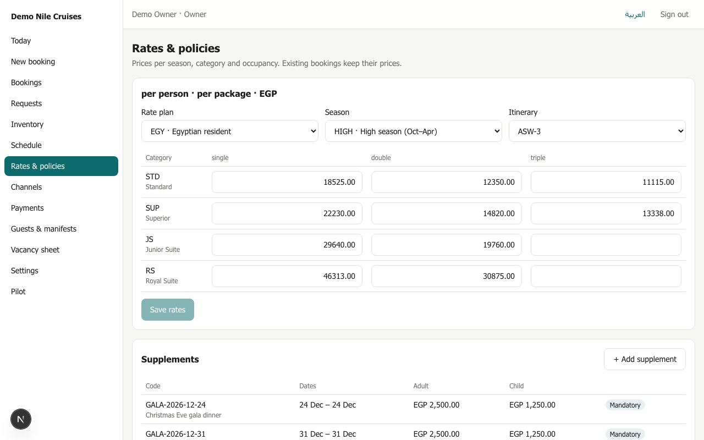Edit the Superior triple rate field
The height and width of the screenshot is (440, 704).
[606, 213]
